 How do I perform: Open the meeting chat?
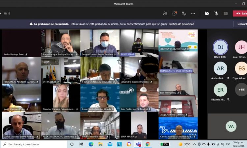(174, 13)
